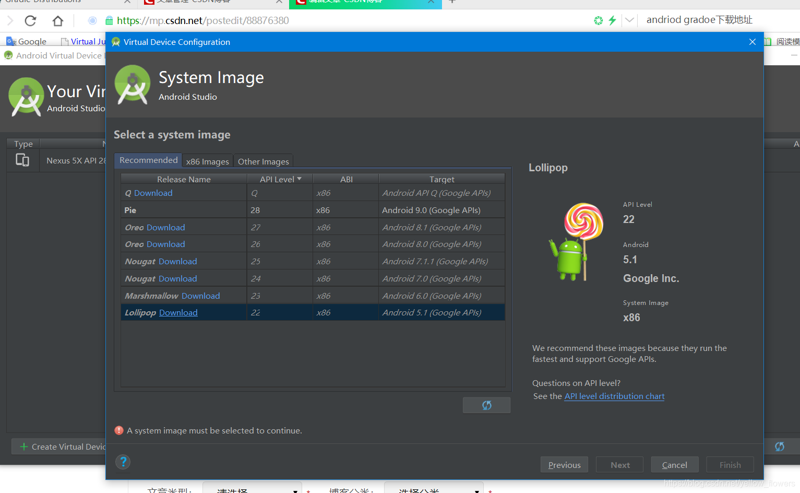
Task: Click the browser forward arrow
Action: pyautogui.click(x=10, y=21)
